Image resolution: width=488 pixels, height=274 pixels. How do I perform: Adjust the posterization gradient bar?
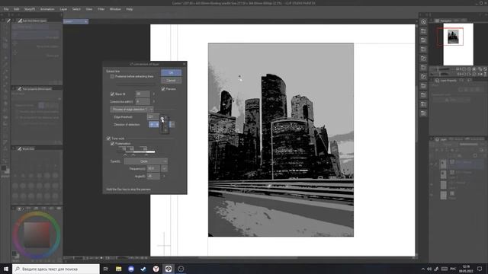pyautogui.click(x=136, y=151)
